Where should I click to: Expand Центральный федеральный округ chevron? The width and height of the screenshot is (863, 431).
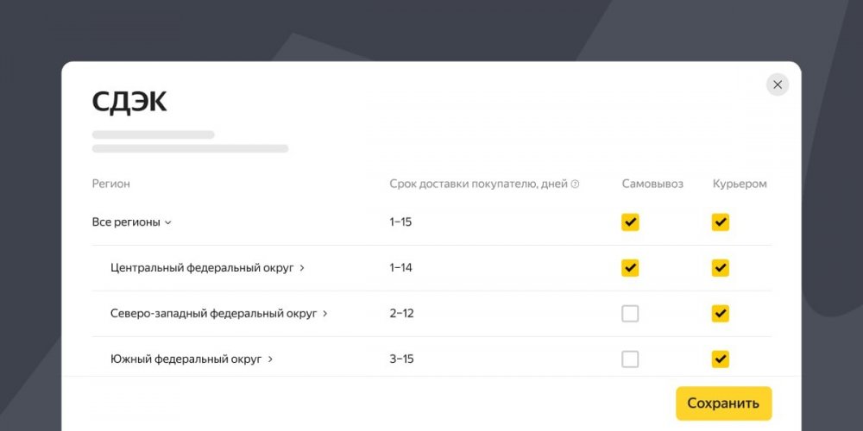[x=302, y=268]
